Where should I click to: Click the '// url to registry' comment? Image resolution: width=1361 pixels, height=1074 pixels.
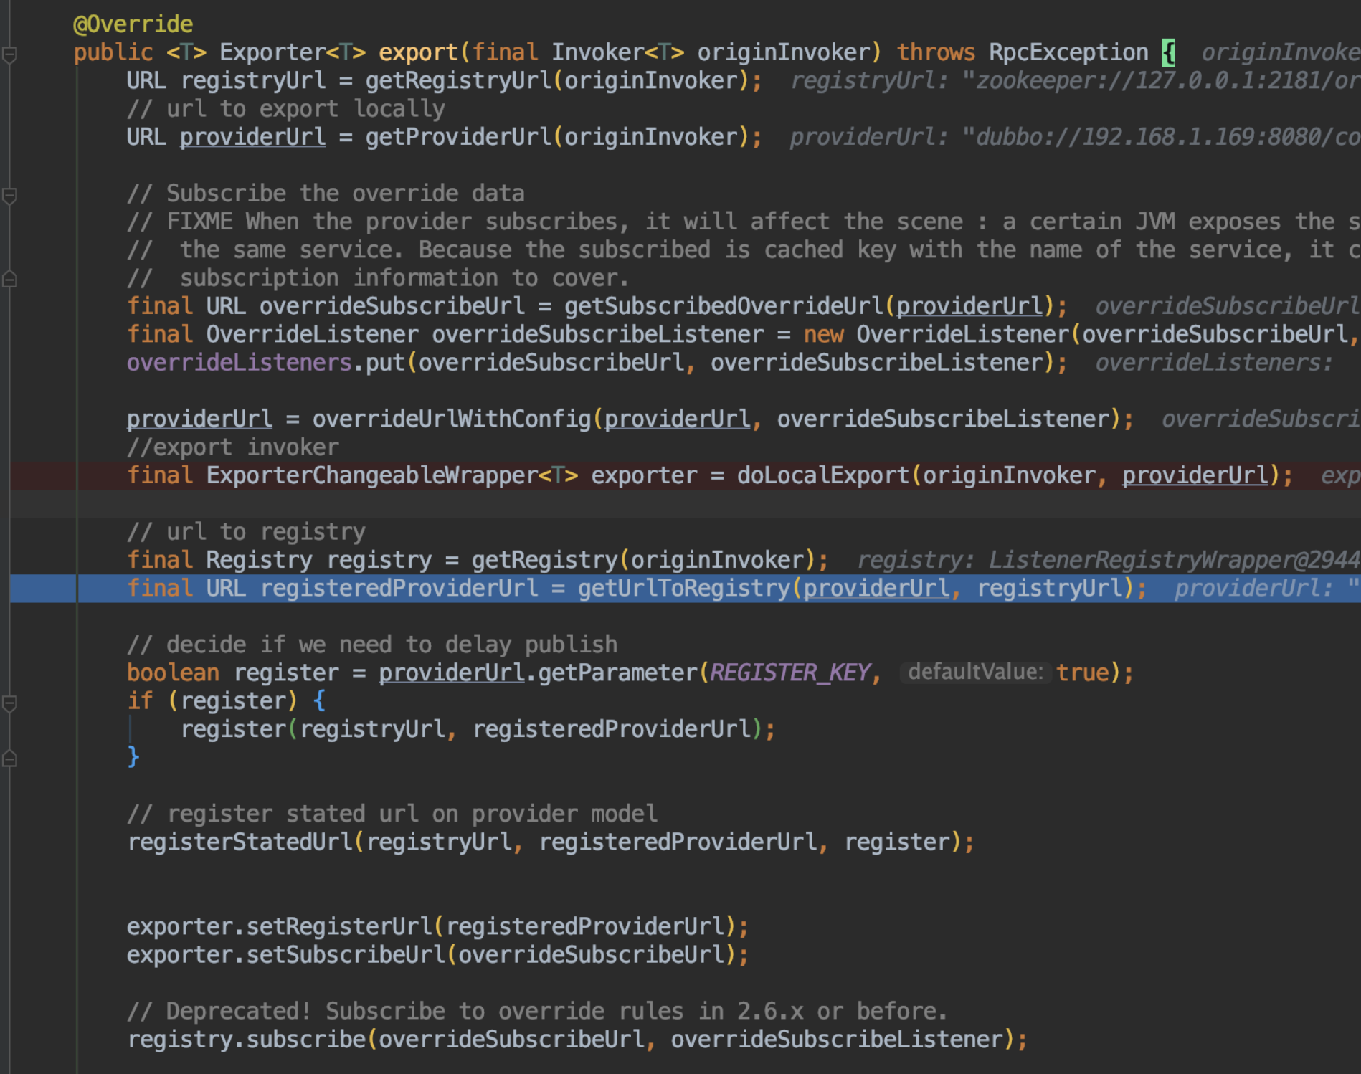coord(246,532)
